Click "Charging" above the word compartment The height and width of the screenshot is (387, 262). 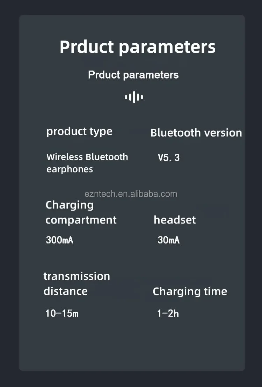(x=70, y=205)
